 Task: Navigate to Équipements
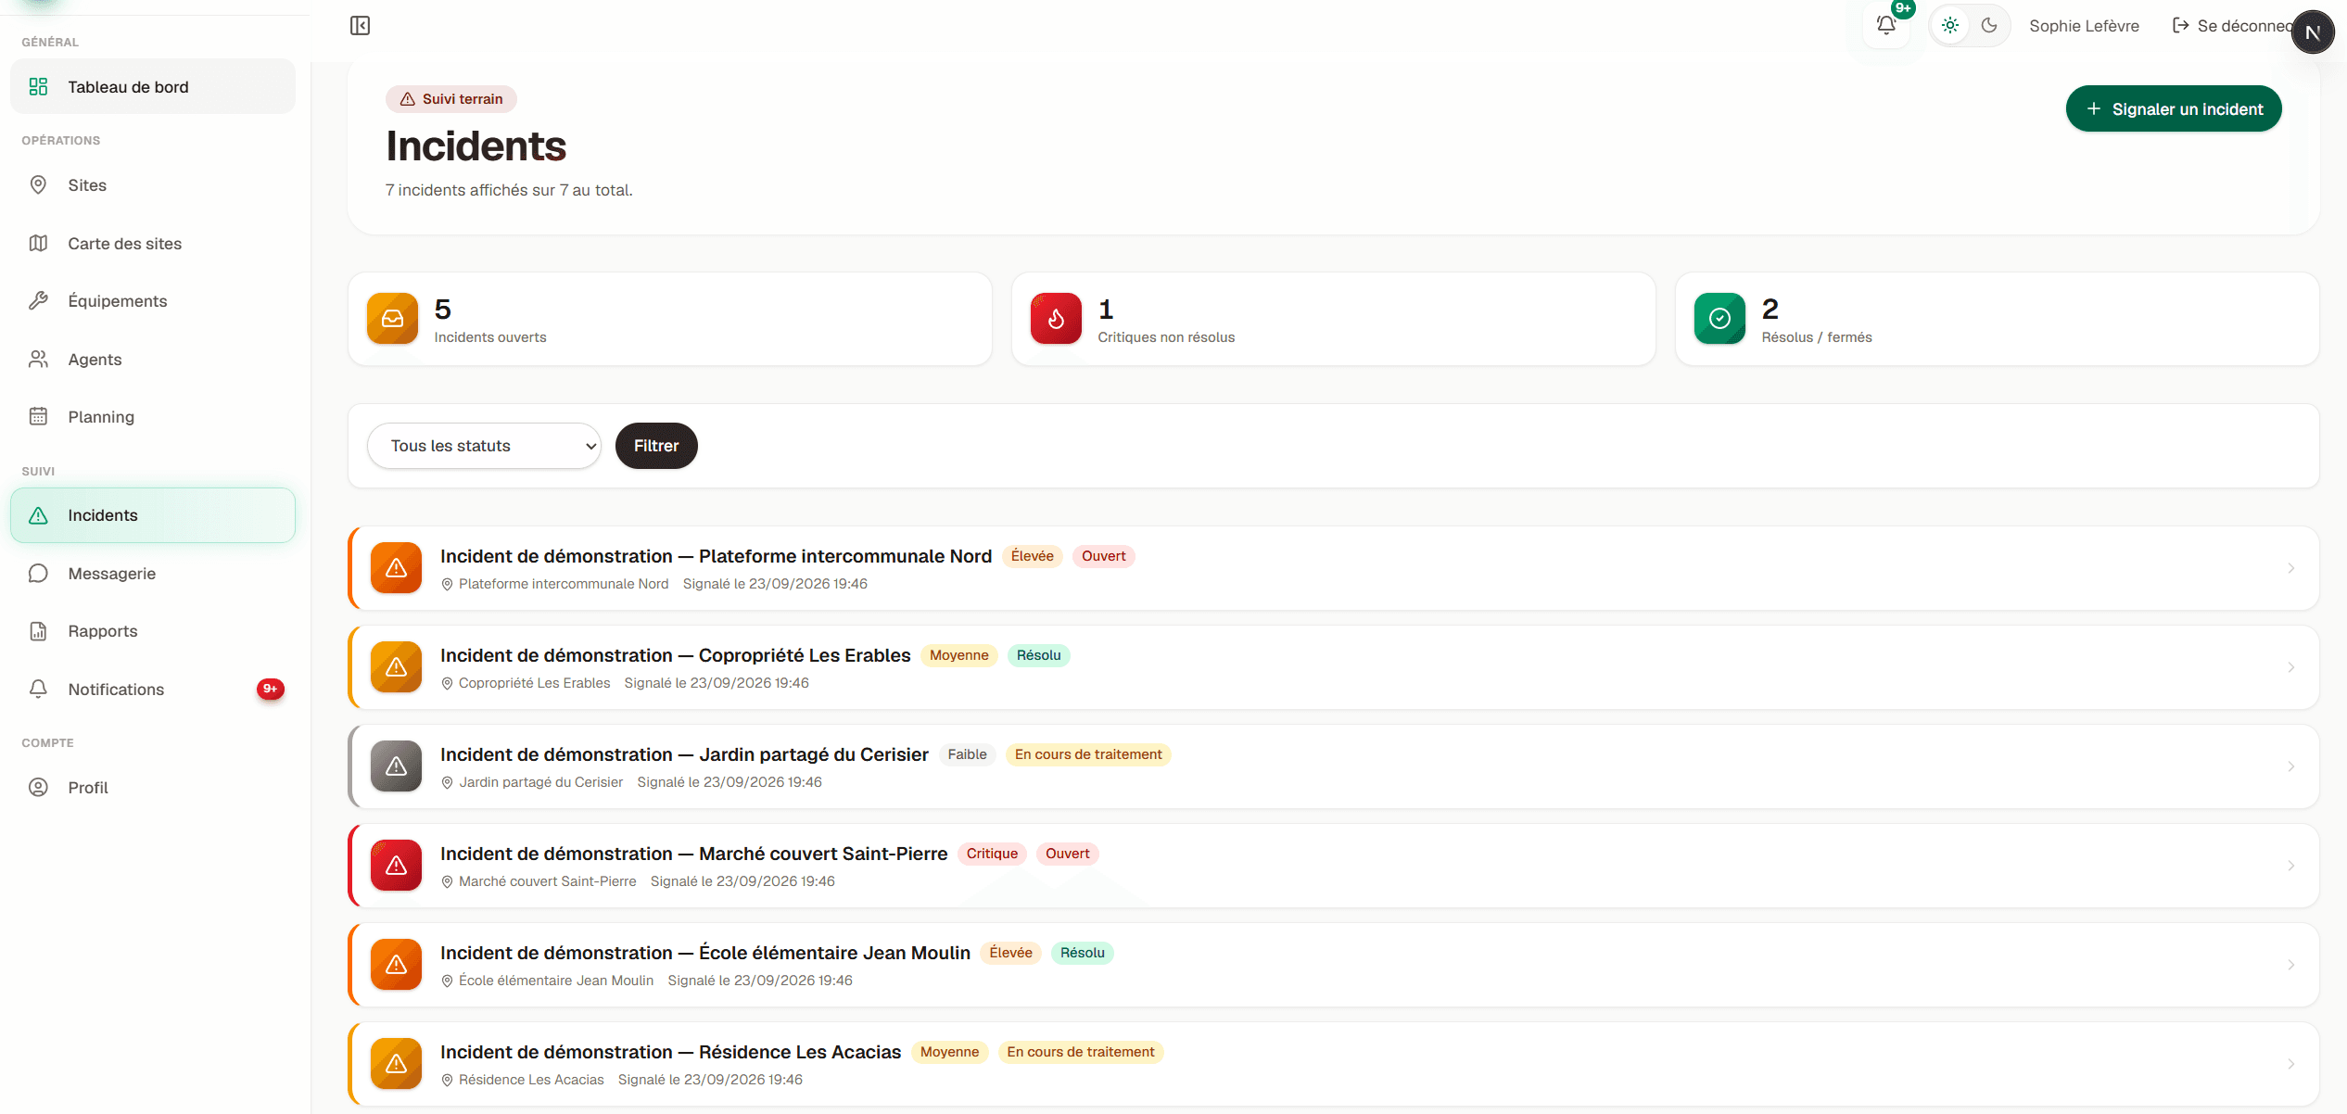point(153,301)
